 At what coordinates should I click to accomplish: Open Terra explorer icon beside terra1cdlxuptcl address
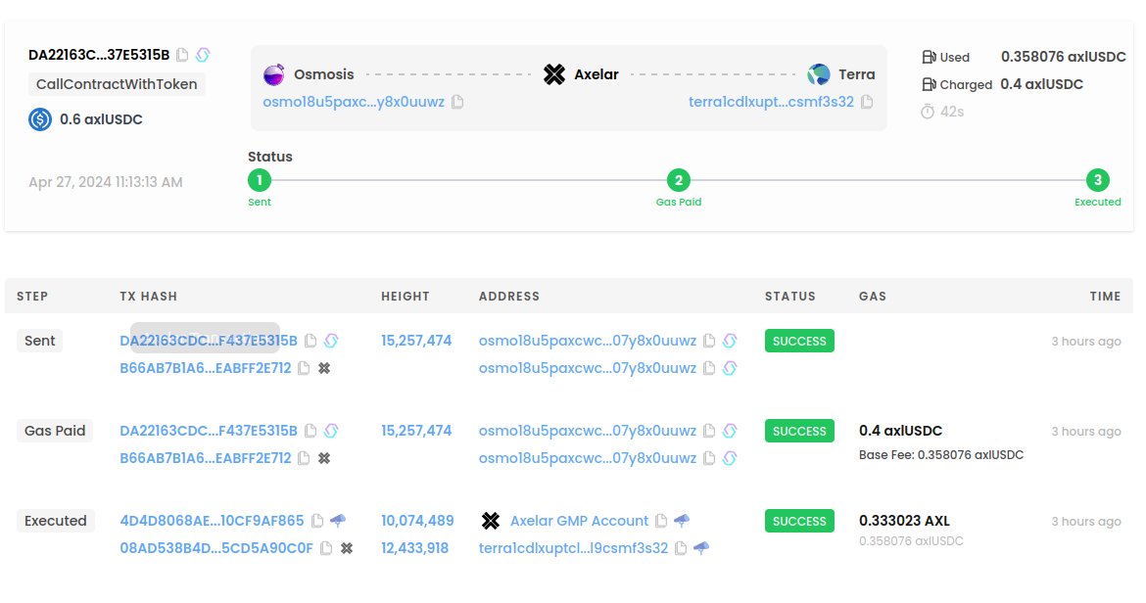tap(701, 547)
